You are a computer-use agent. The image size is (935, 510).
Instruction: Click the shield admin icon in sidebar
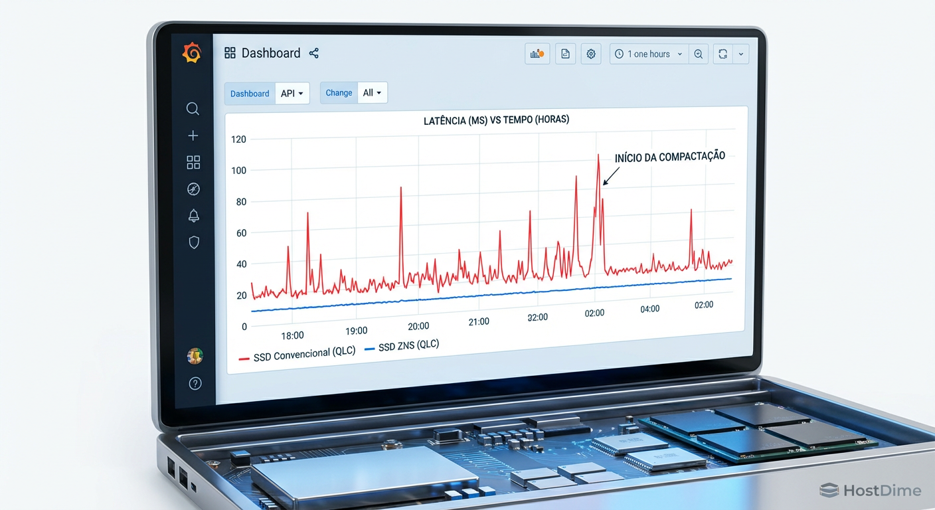tap(194, 242)
